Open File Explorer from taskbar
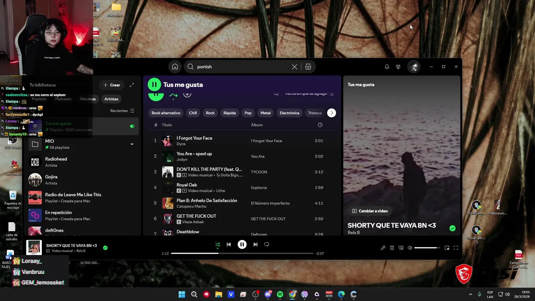Screen dimensions: 535x301 pyautogui.click(x=219, y=294)
